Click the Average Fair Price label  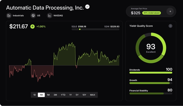tap(139, 9)
